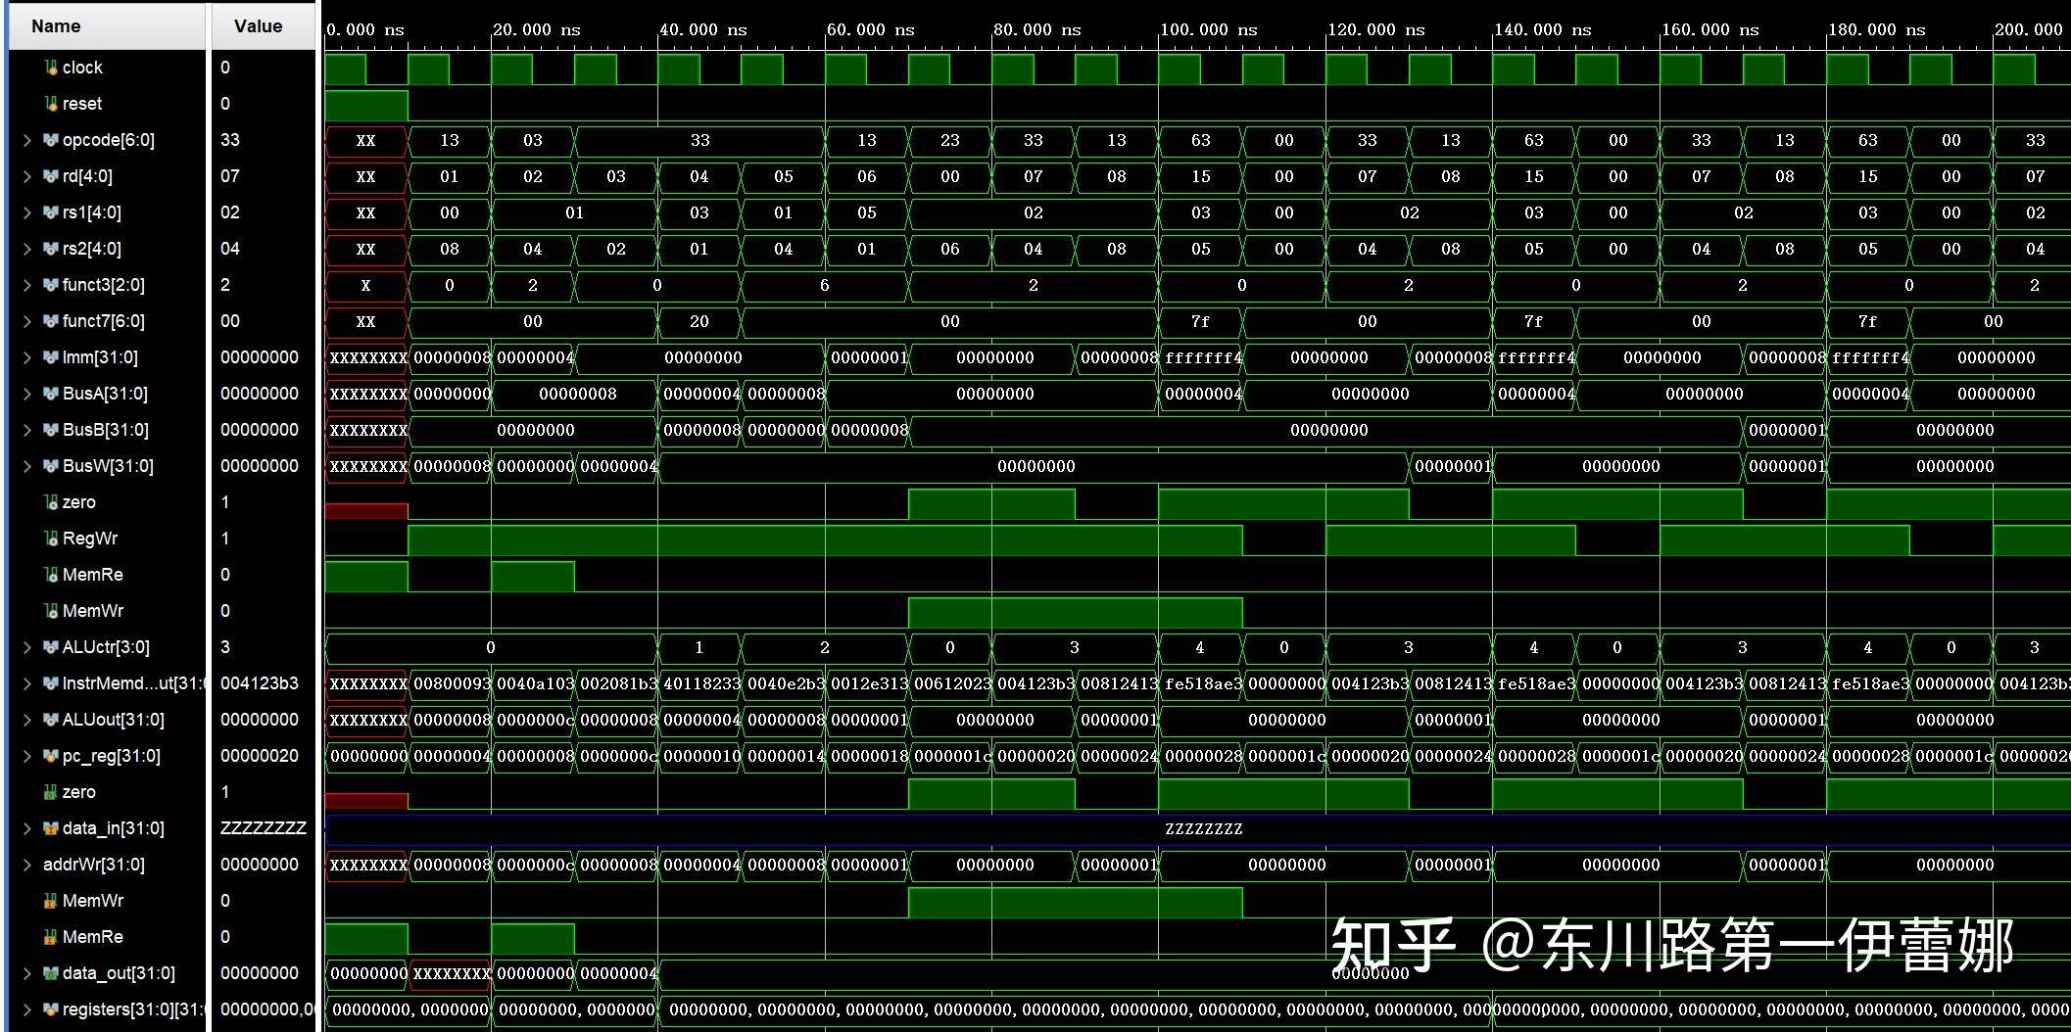The height and width of the screenshot is (1032, 2071).
Task: Click the RegWr signal icon
Action: pos(51,539)
